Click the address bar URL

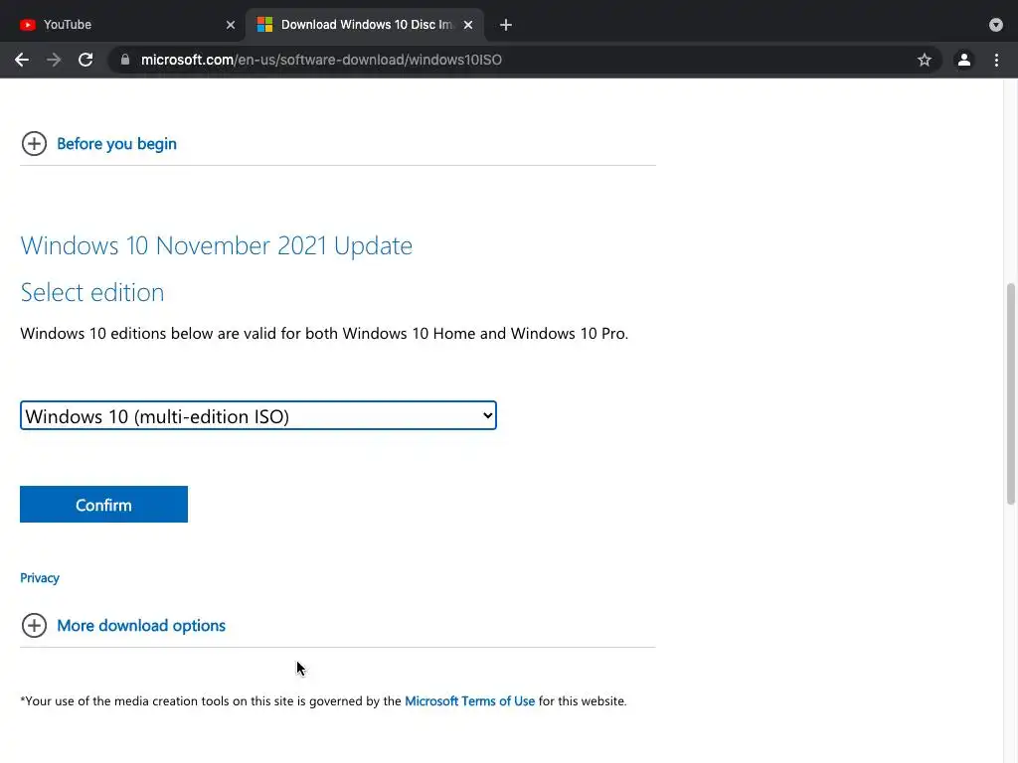(321, 60)
